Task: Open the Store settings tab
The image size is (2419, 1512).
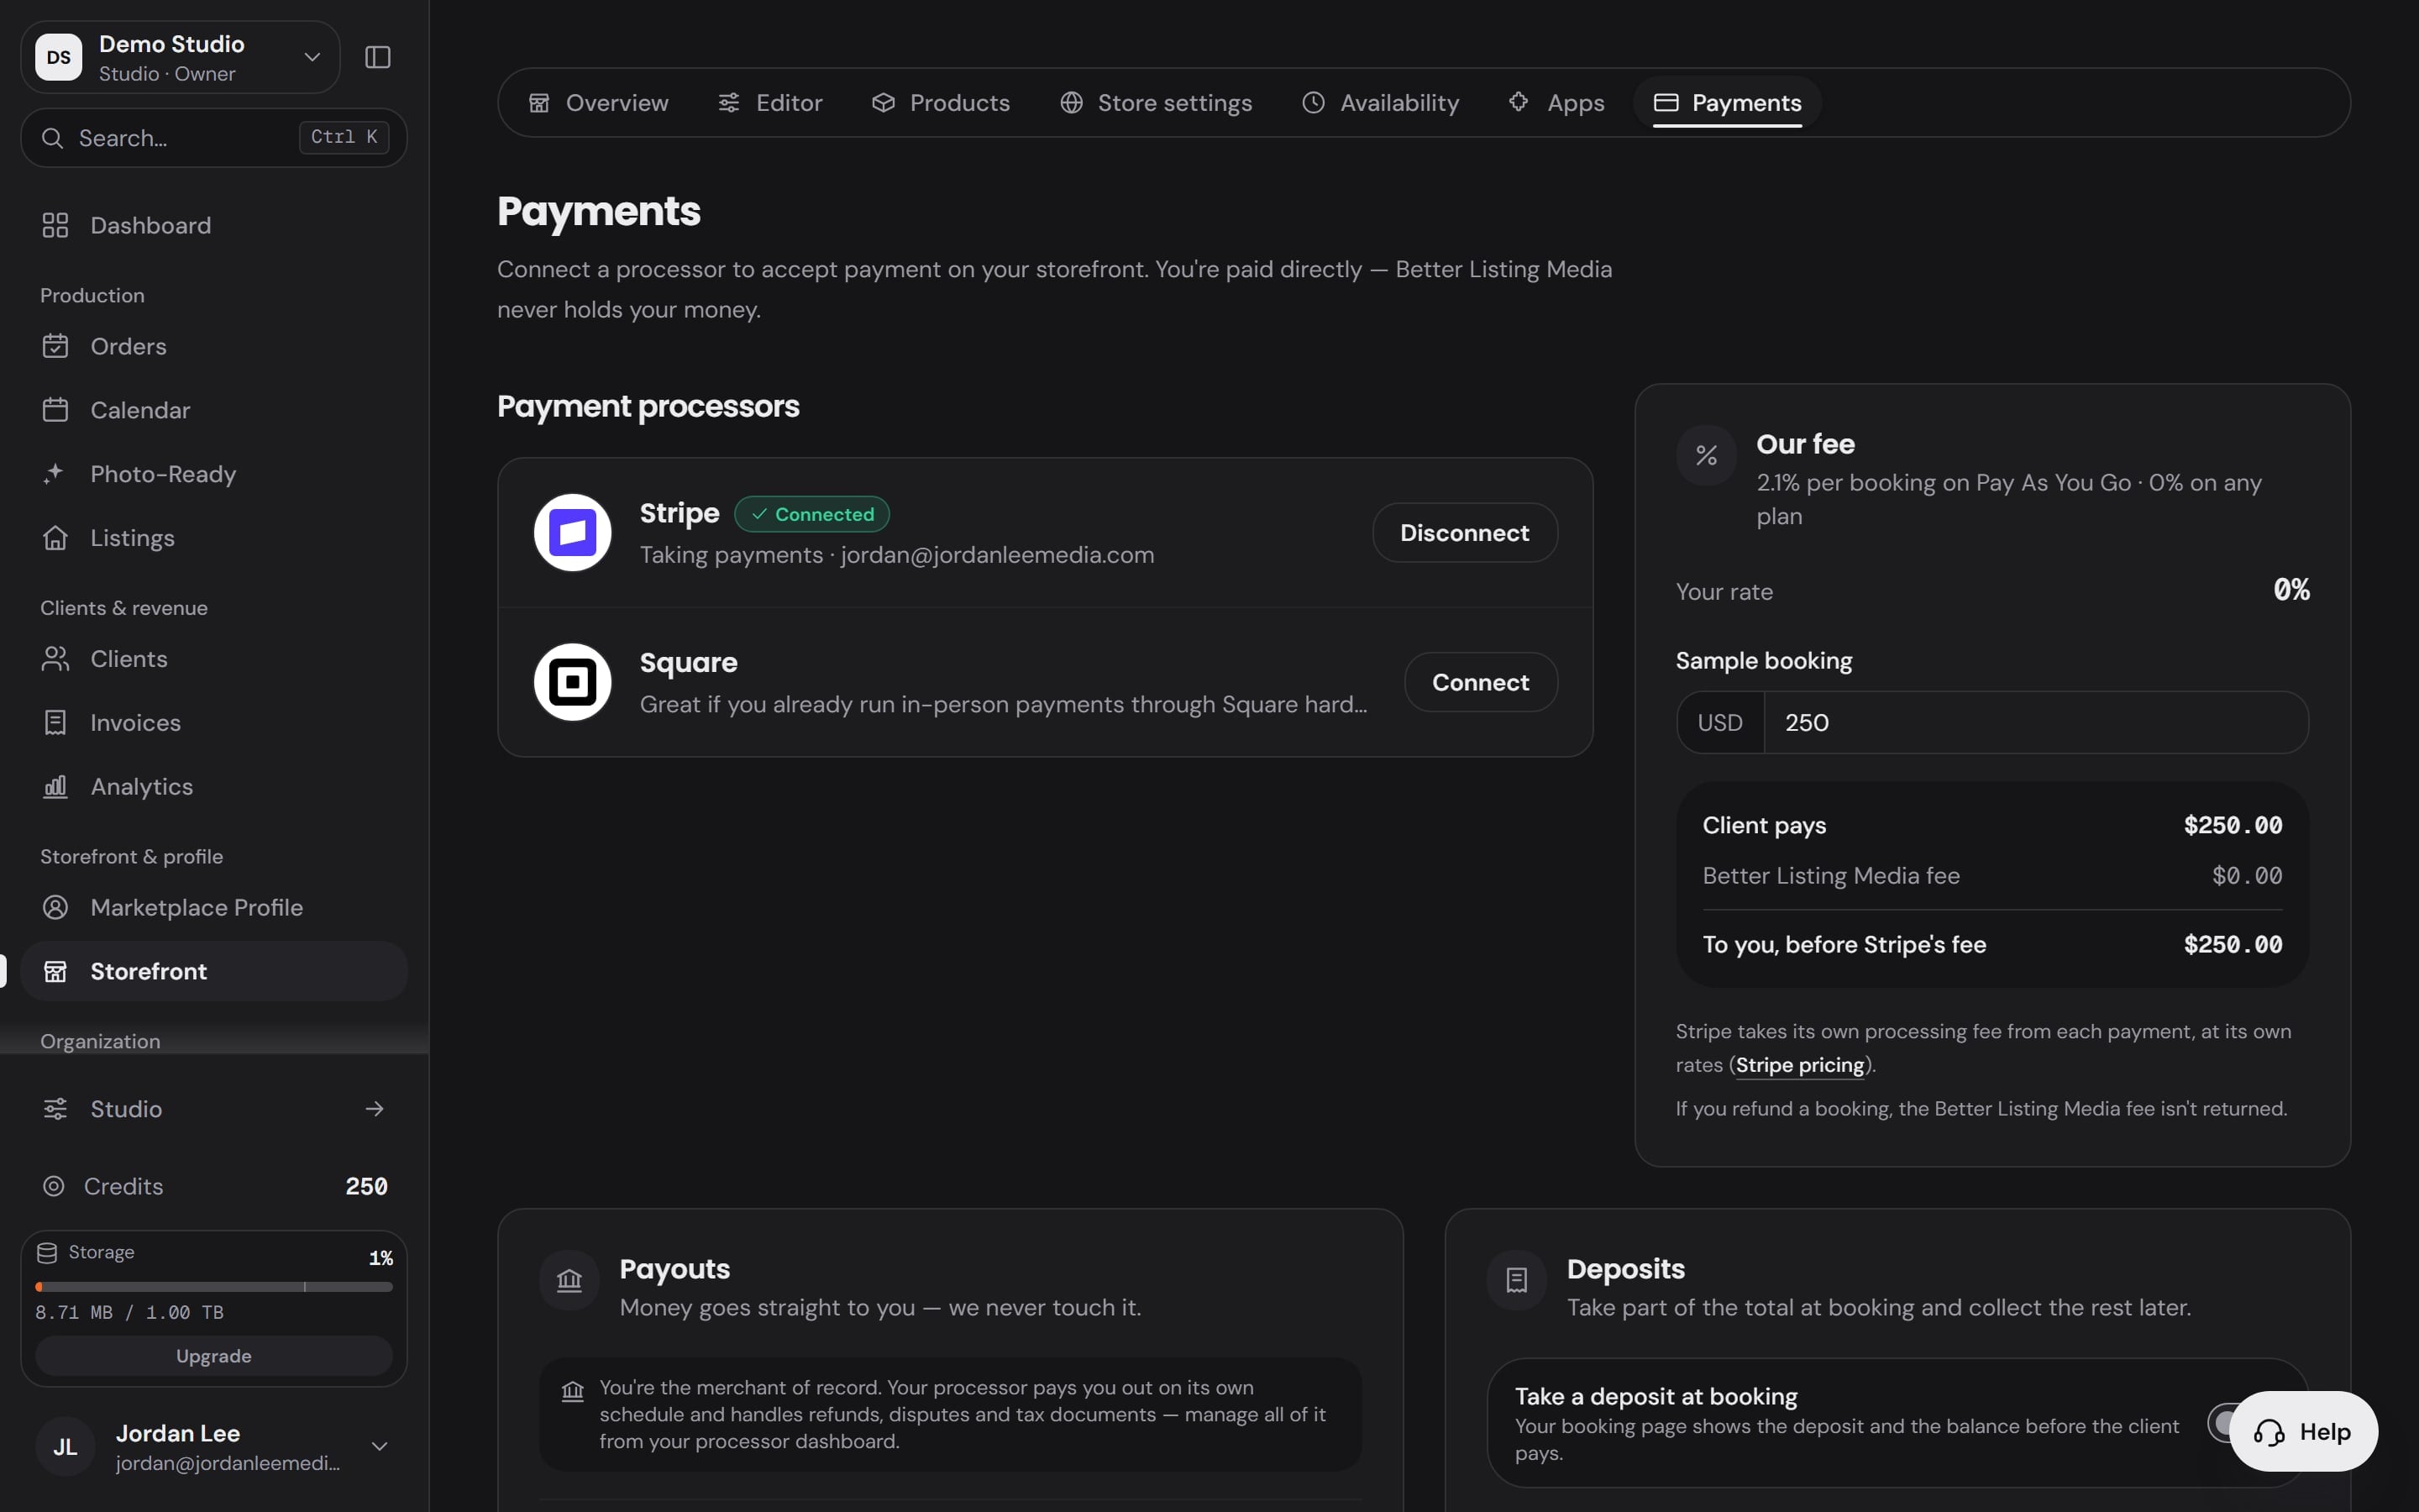Action: click(x=1156, y=103)
